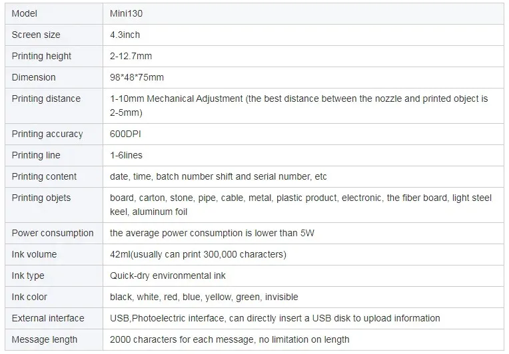The width and height of the screenshot is (509, 354).
Task: Click the Printing height label
Action: (41, 56)
